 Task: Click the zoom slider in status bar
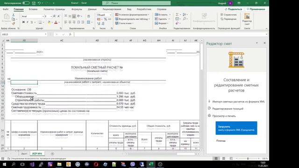pos(248,159)
